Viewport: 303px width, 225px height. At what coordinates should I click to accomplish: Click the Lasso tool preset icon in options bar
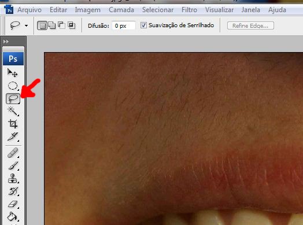tap(15, 25)
